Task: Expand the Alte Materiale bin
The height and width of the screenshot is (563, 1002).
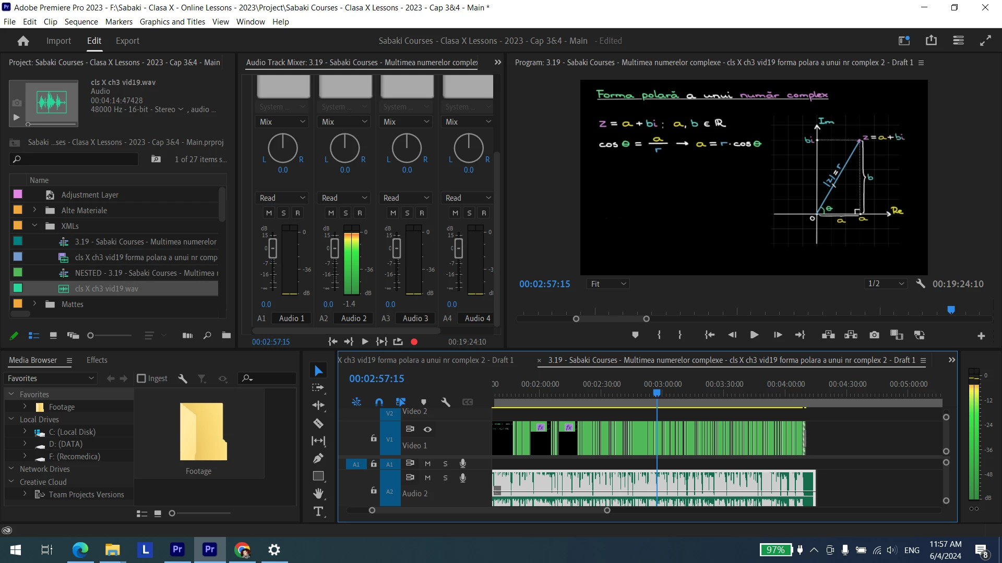Action: (34, 210)
